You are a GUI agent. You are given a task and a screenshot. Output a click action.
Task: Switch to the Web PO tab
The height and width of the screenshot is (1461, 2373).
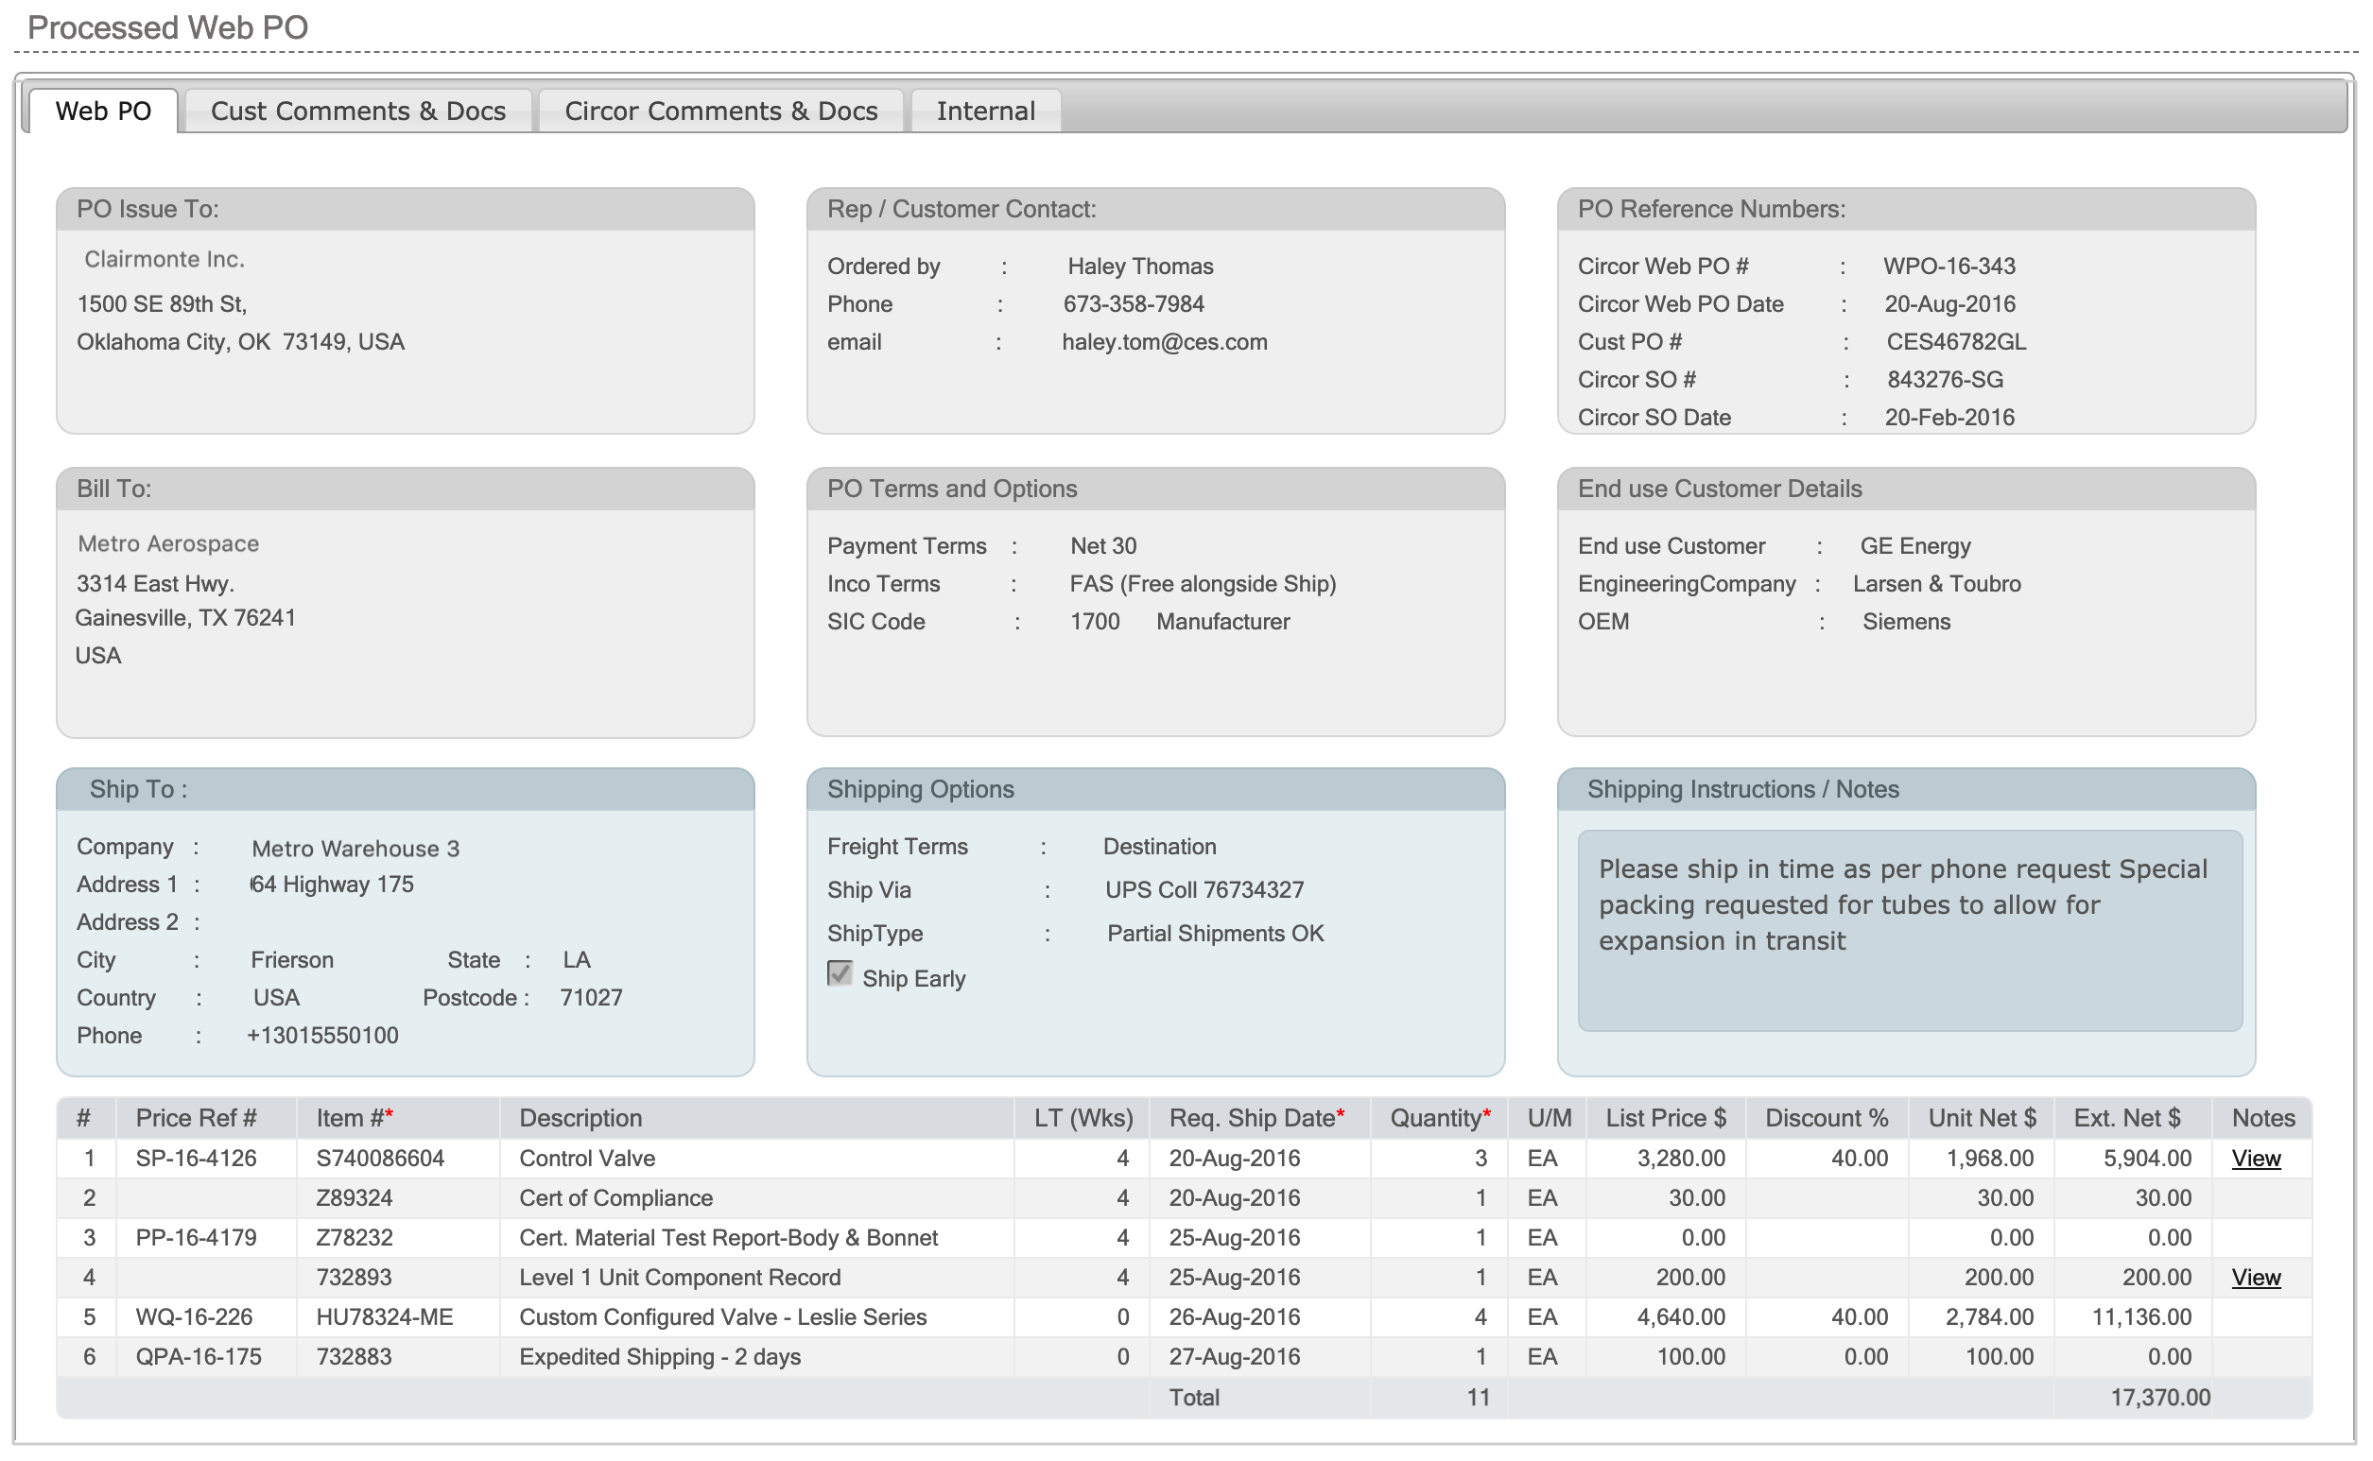coord(103,112)
